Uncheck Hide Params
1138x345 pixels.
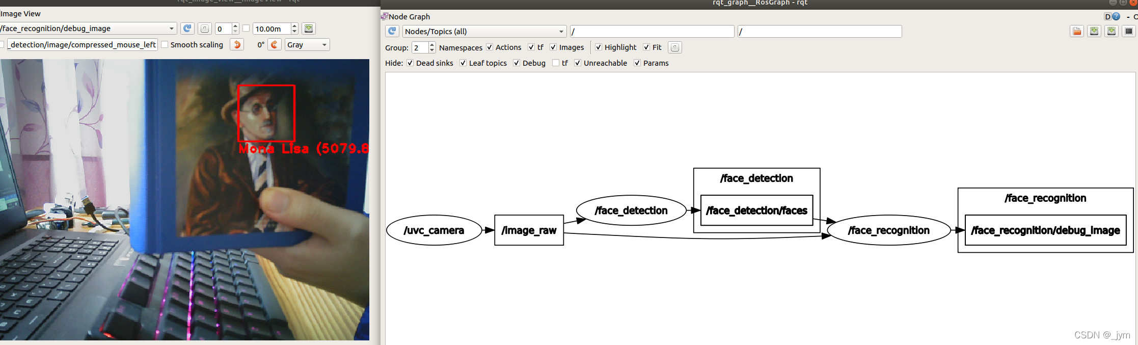click(x=637, y=63)
